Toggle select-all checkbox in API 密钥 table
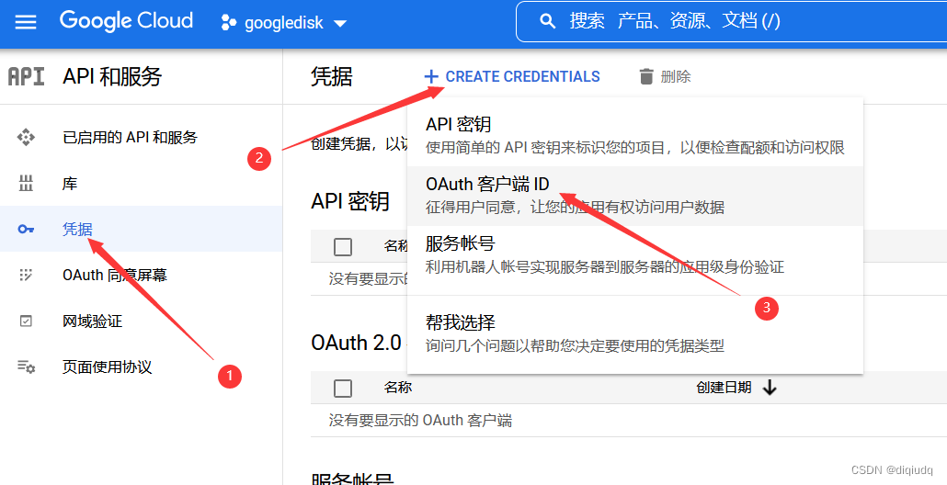 (x=342, y=247)
